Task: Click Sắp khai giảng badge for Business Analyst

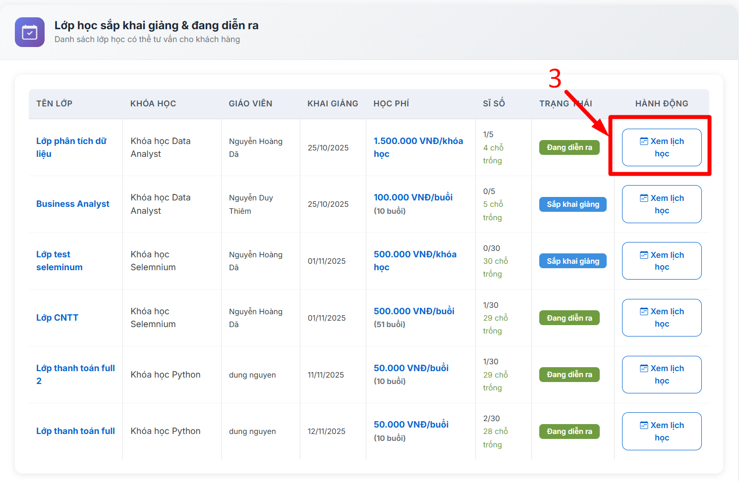Action: (572, 204)
